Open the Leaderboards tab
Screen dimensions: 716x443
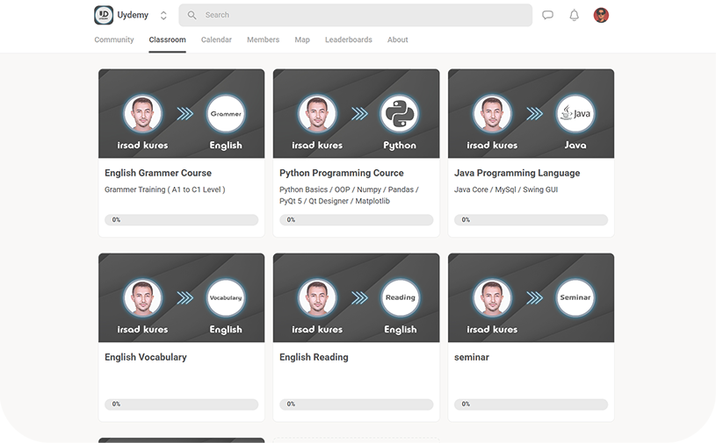(x=348, y=39)
